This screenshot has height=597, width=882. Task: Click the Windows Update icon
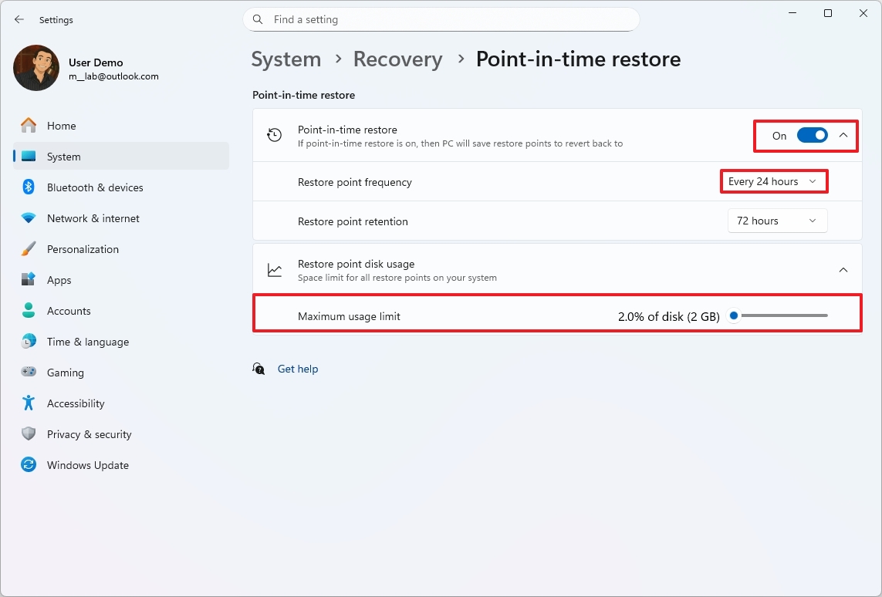coord(29,465)
